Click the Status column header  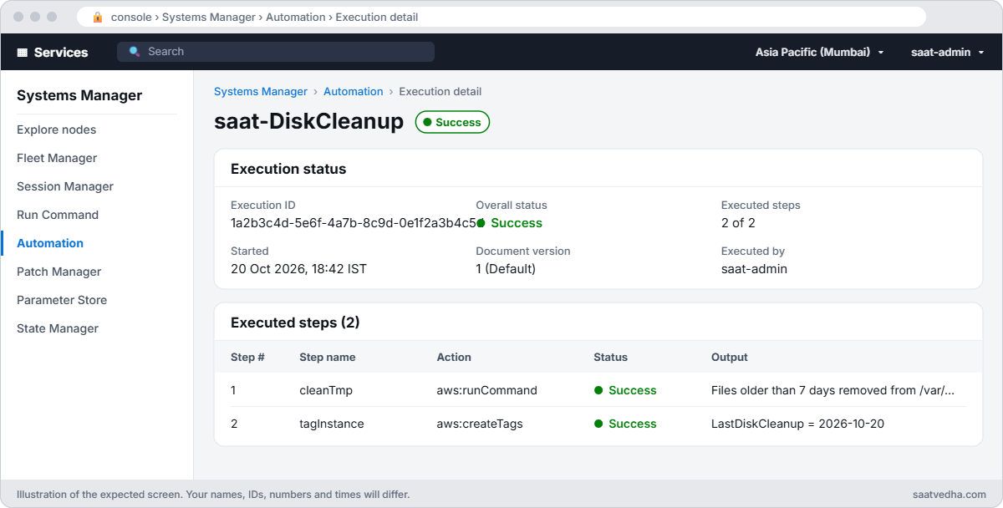tap(611, 357)
